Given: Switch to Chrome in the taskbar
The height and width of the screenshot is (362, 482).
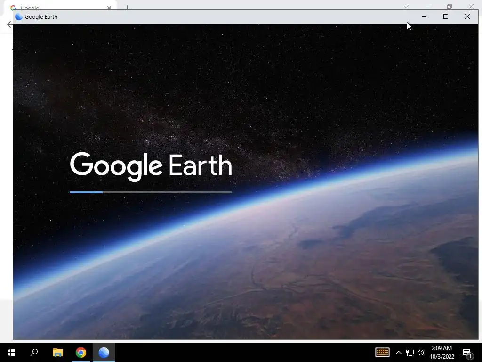Looking at the screenshot, I should click(81, 353).
